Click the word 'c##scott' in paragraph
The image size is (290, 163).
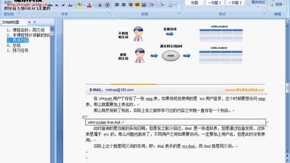[x=106, y=99]
